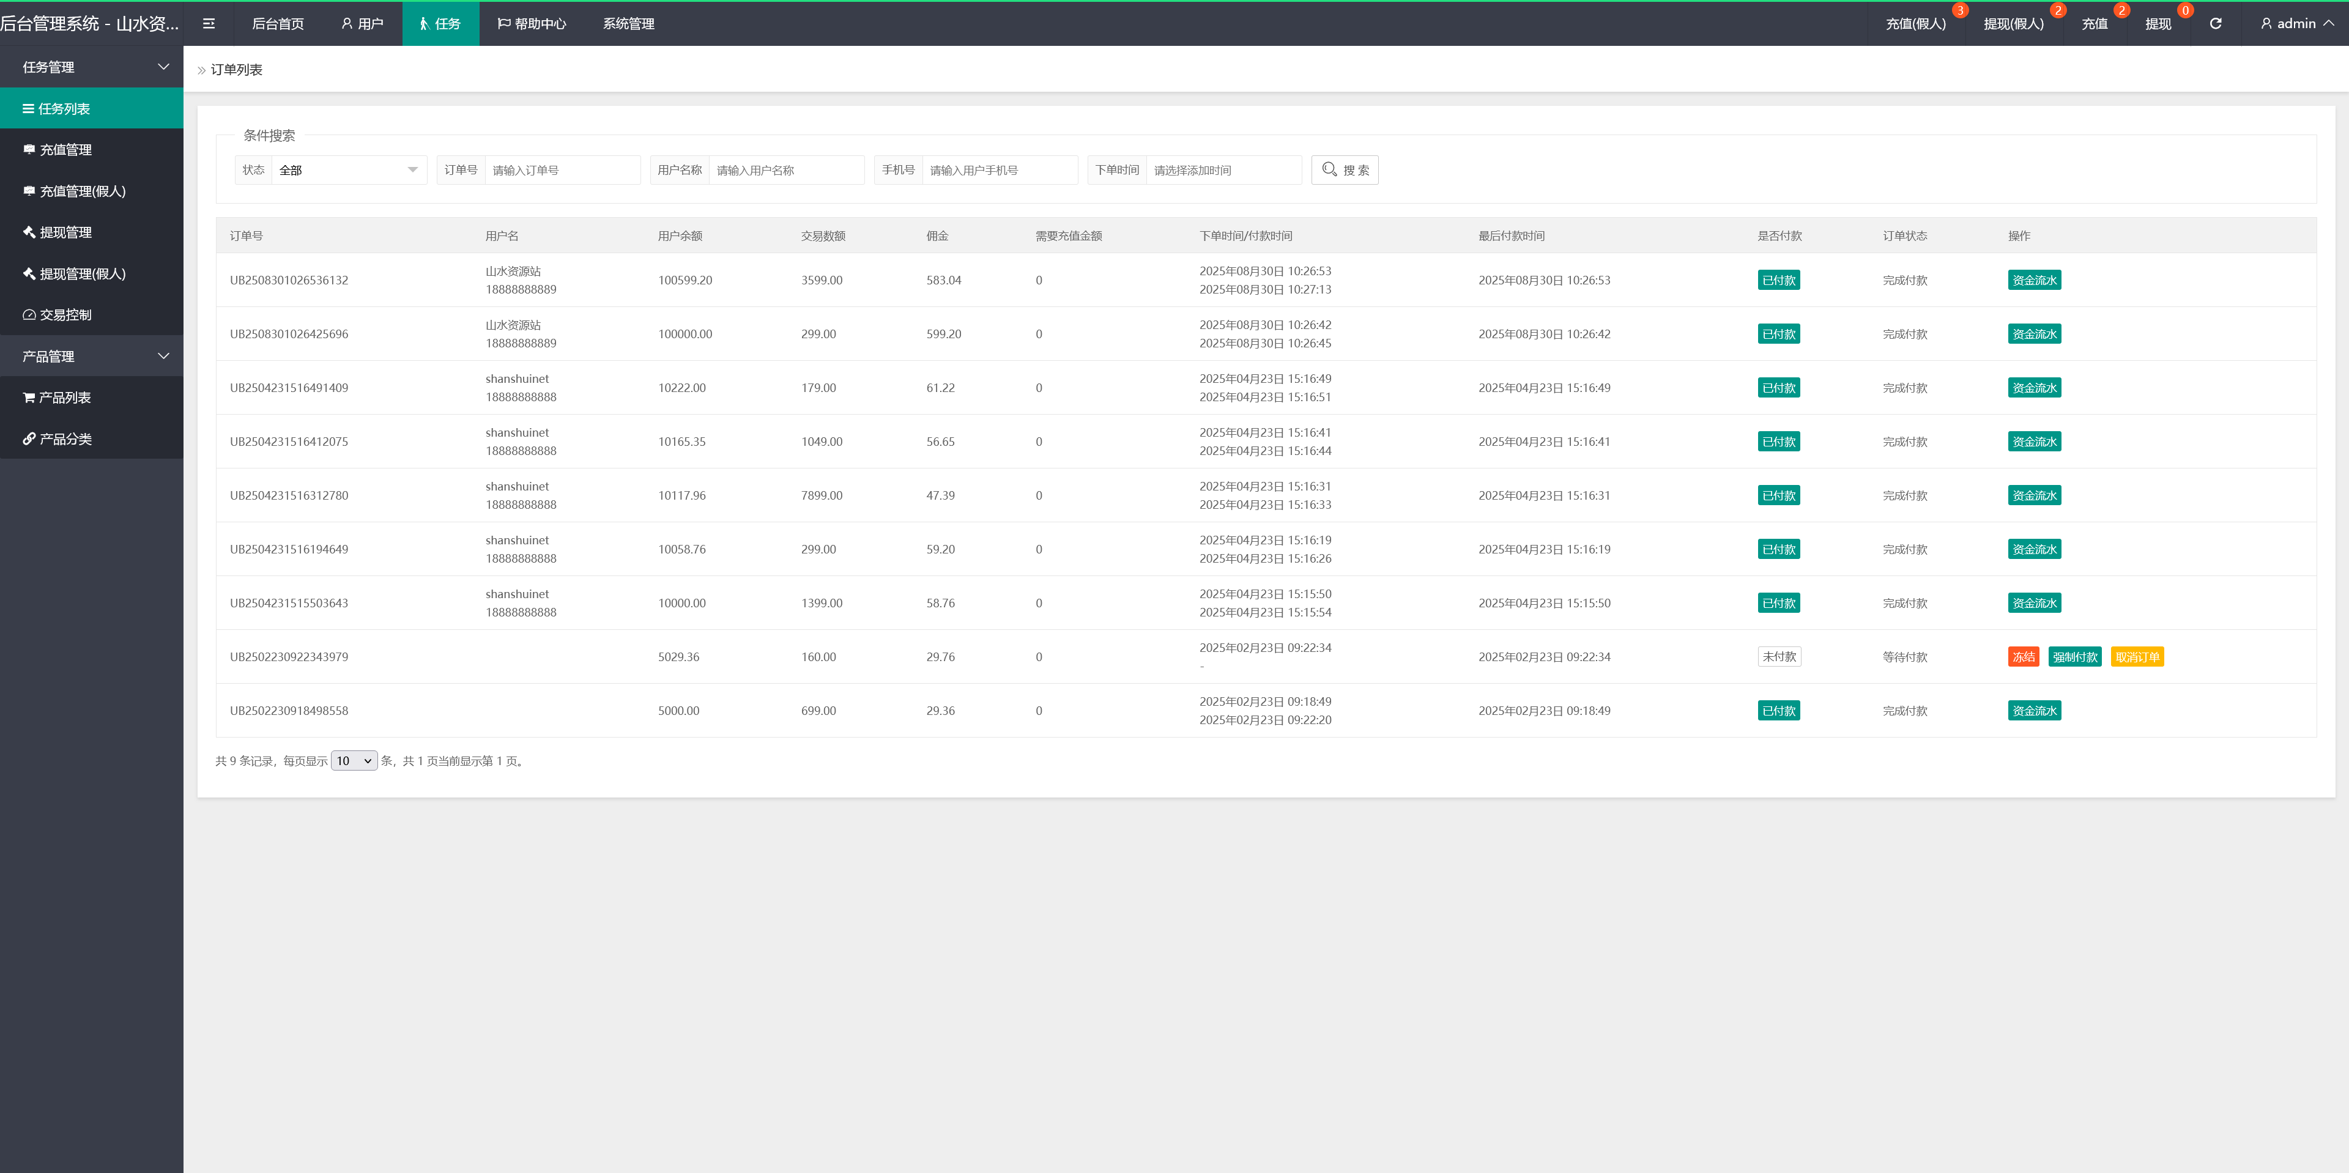Click the sidebar collapse hamburger icon

pyautogui.click(x=209, y=24)
